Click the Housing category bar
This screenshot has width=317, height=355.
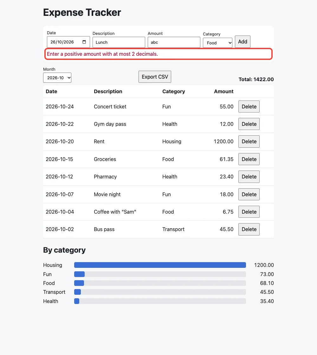[x=160, y=265]
